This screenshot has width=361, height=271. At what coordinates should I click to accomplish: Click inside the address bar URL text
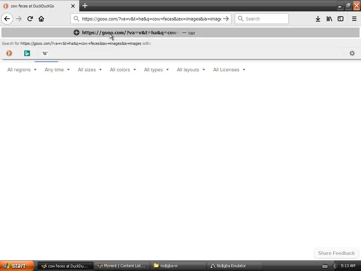151,19
